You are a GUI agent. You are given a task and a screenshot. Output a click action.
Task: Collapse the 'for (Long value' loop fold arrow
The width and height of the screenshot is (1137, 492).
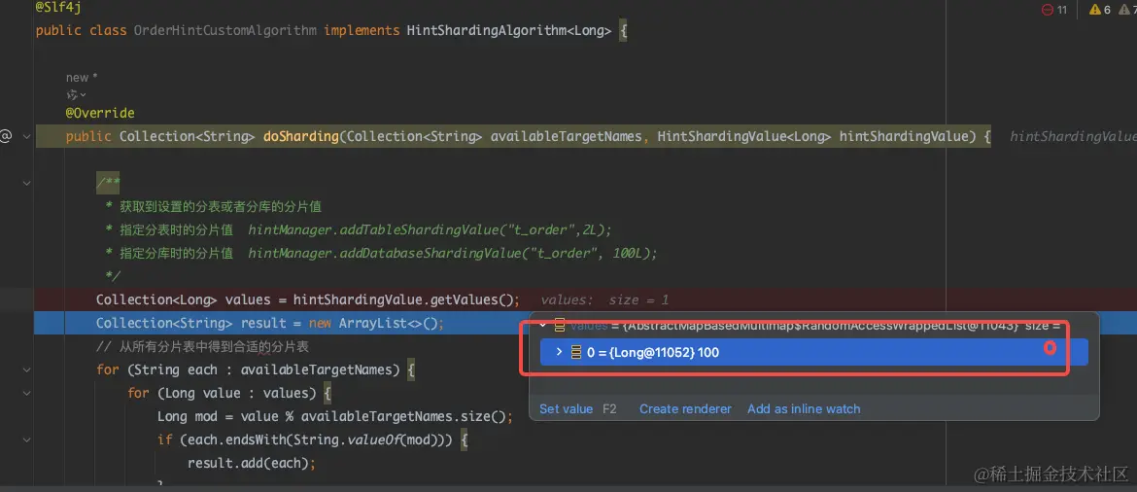[26, 393]
